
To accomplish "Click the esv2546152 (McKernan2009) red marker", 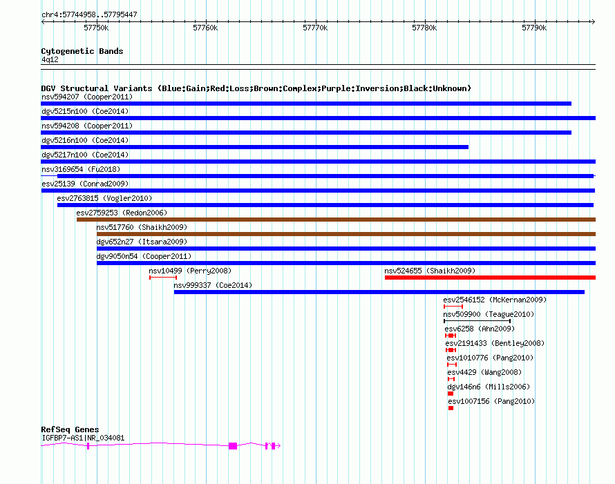I will 453,307.
